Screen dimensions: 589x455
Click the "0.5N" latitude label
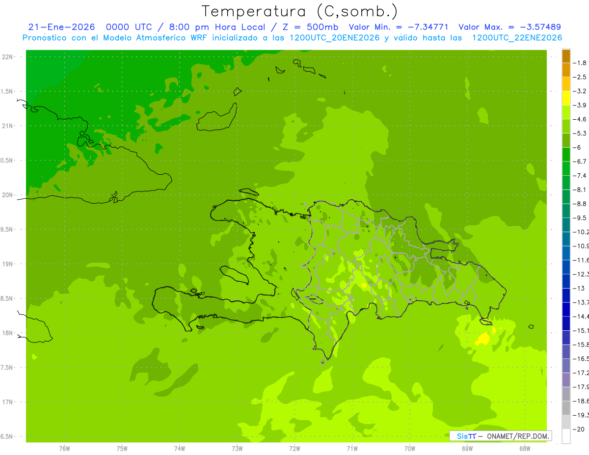click(x=7, y=161)
